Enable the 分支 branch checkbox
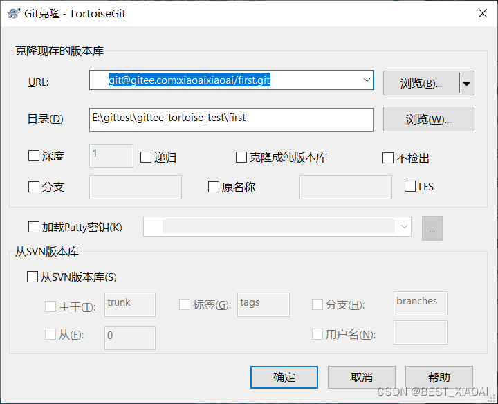The height and width of the screenshot is (404, 498). click(34, 187)
